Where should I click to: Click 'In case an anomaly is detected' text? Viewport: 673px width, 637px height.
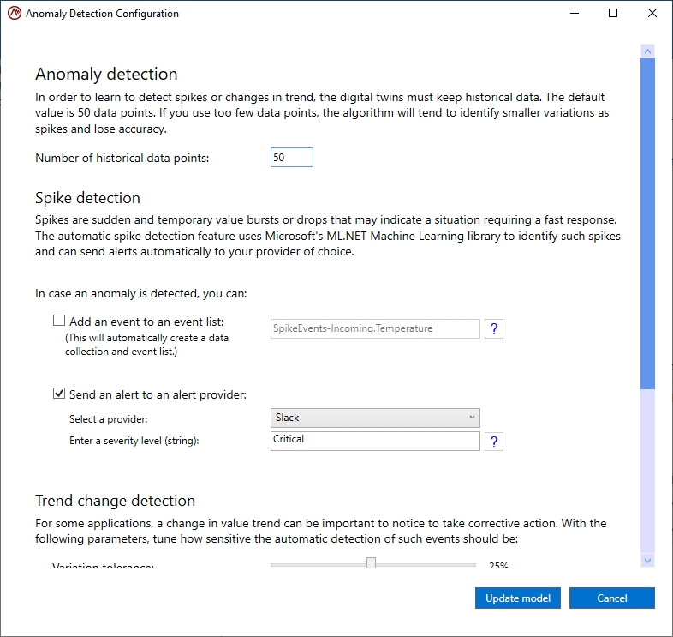point(140,293)
